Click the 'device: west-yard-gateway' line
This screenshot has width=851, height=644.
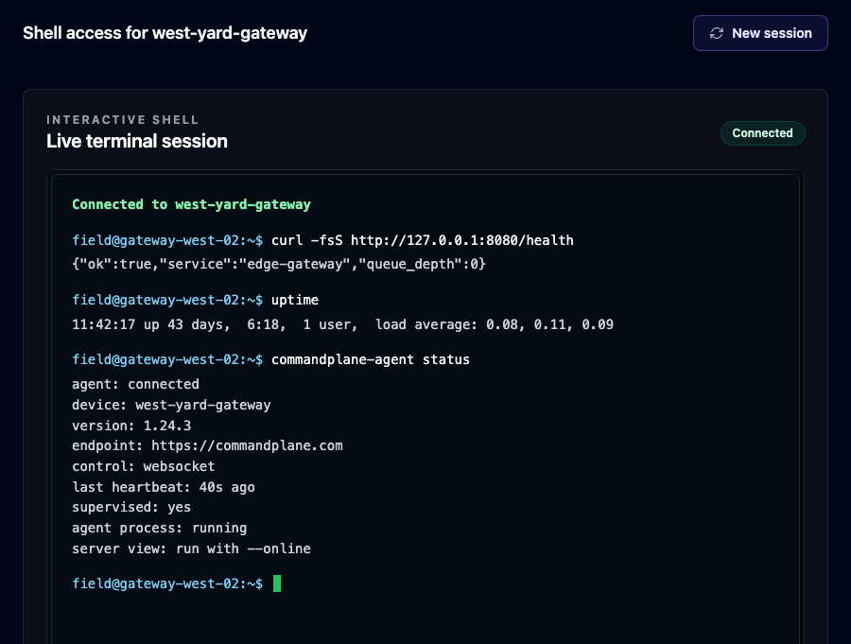[x=171, y=405]
